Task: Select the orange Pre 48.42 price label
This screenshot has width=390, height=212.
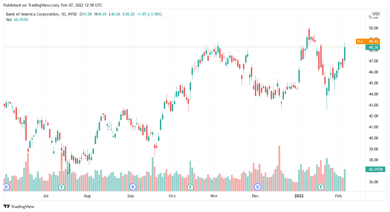Action: (368, 41)
